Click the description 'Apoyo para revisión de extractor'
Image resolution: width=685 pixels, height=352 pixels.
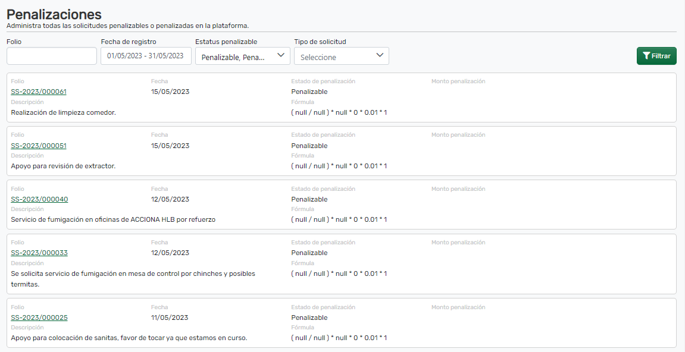pos(63,166)
